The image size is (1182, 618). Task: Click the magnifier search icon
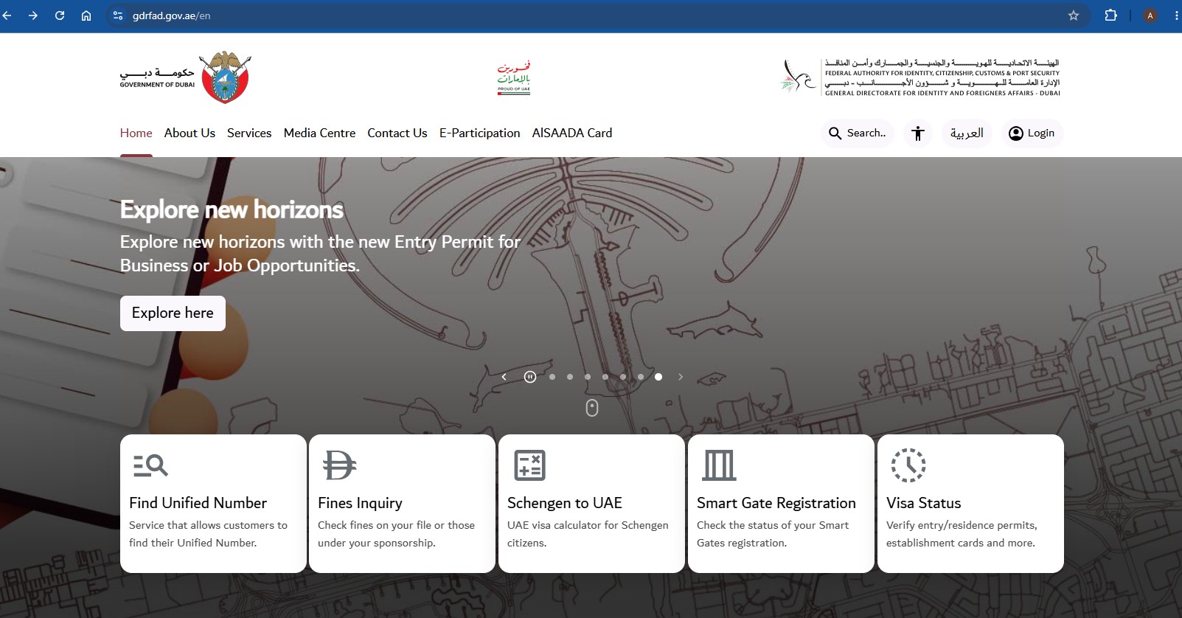tap(835, 133)
